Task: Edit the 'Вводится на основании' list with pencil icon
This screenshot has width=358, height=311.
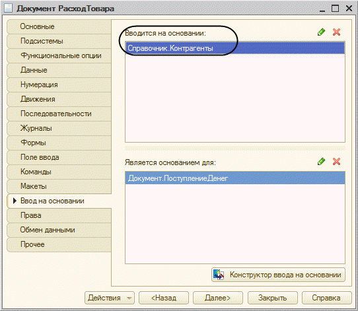Action: click(x=321, y=32)
